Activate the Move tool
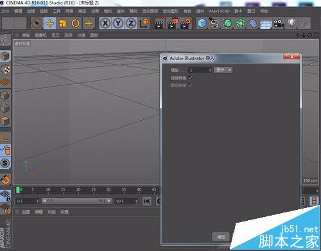 coord(49,23)
